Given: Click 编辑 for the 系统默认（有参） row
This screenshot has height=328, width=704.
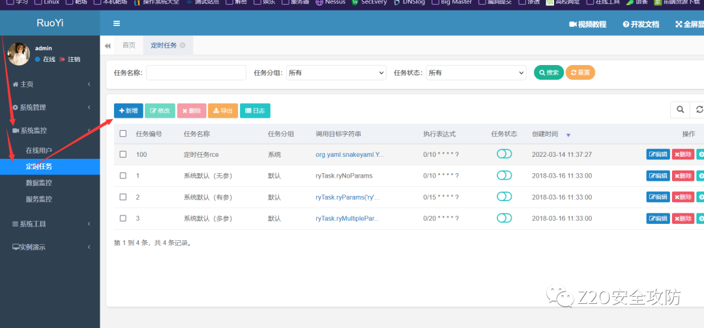Looking at the screenshot, I should [x=658, y=197].
